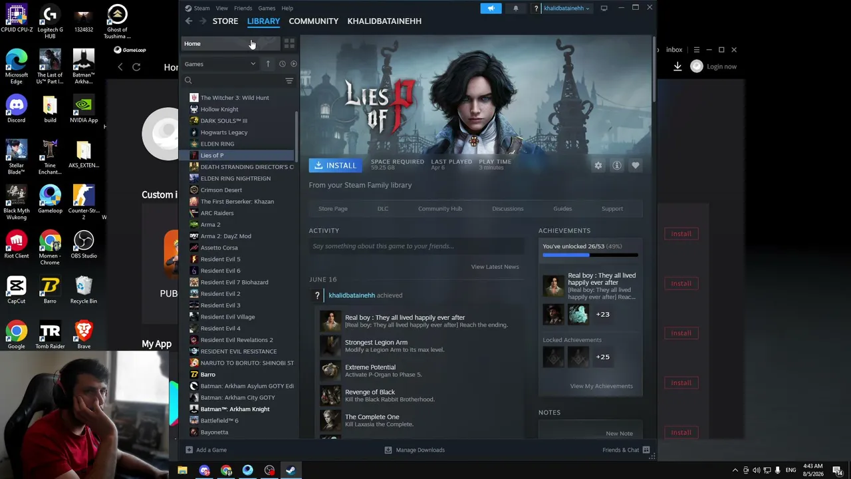This screenshot has height=479, width=851.
Task: Launch Riot Client desktop icon
Action: [17, 244]
